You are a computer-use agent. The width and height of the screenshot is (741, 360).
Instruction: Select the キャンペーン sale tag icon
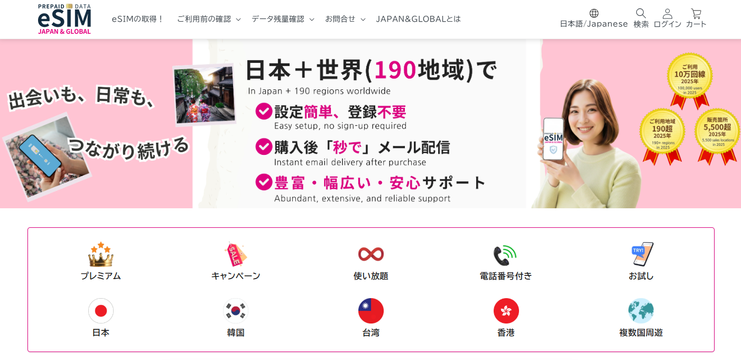236,254
